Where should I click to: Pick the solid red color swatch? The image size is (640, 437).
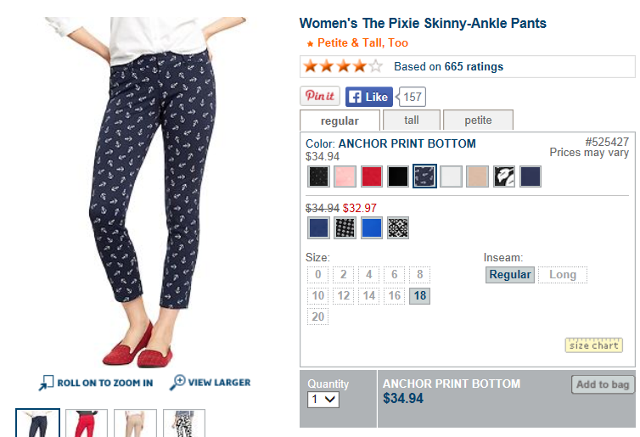[372, 176]
